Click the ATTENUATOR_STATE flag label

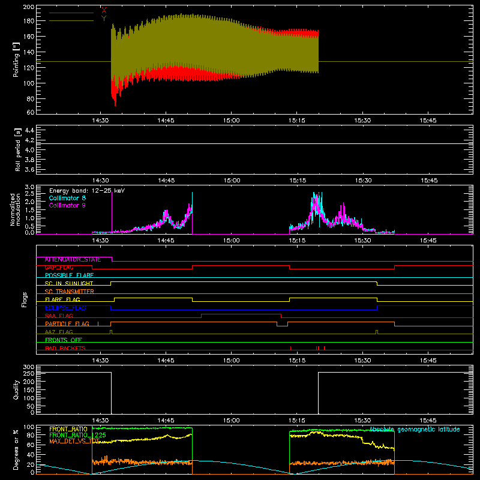tap(73, 260)
